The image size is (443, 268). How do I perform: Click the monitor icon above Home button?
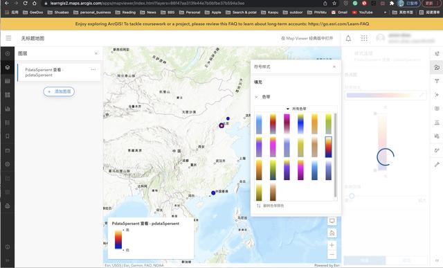coord(332,221)
